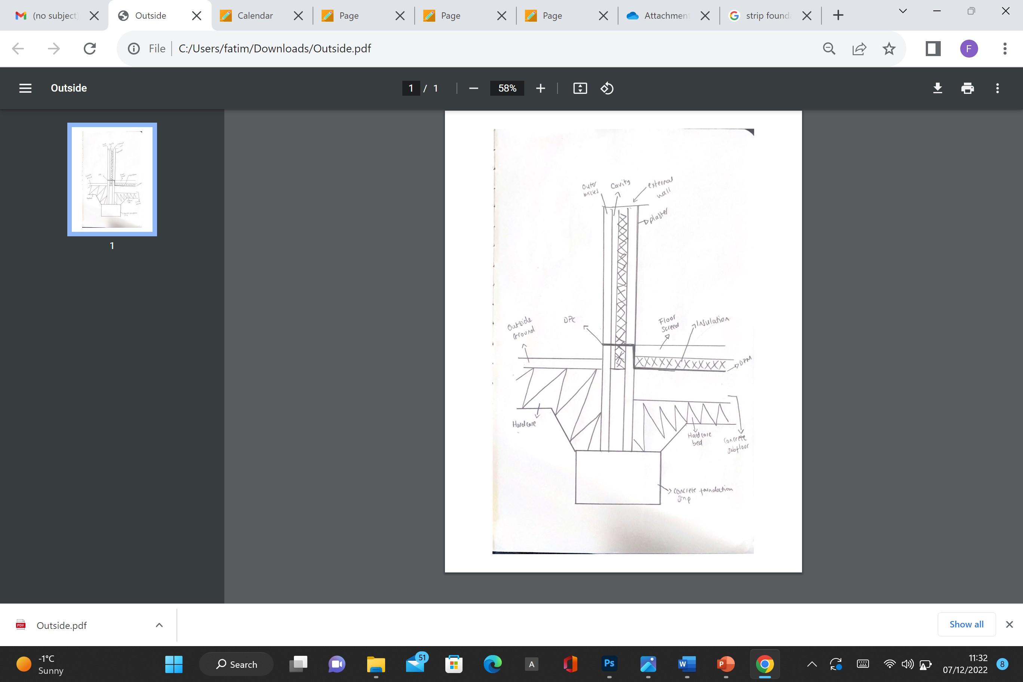The height and width of the screenshot is (682, 1023).
Task: Zoom in with the plus icon
Action: tap(540, 88)
